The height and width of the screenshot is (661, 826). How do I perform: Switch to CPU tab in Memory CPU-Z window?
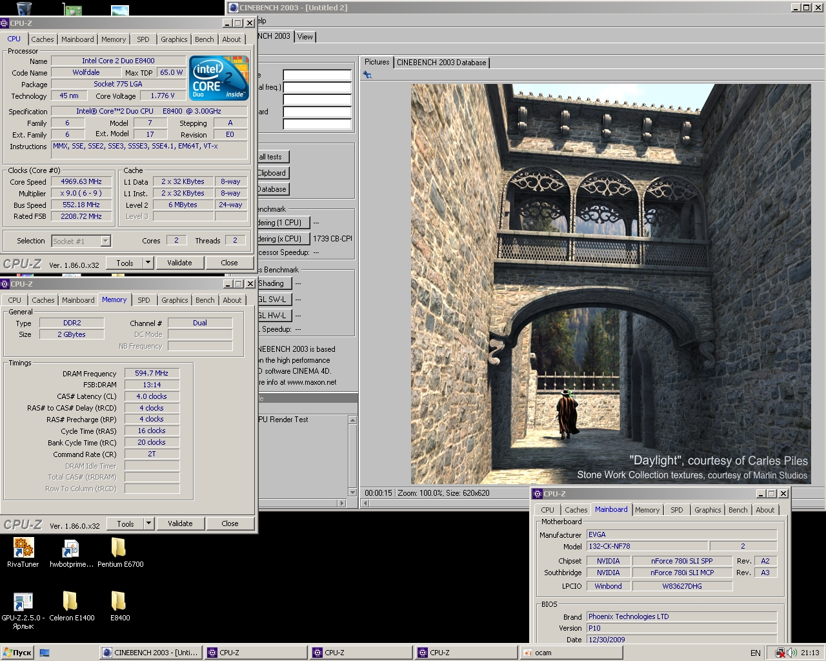[x=15, y=300]
